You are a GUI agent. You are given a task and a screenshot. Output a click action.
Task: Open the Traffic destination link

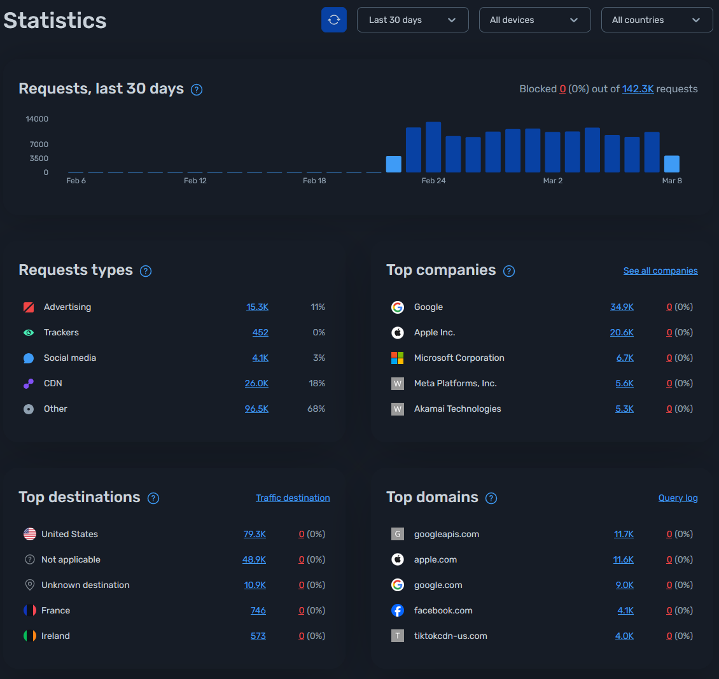point(293,498)
